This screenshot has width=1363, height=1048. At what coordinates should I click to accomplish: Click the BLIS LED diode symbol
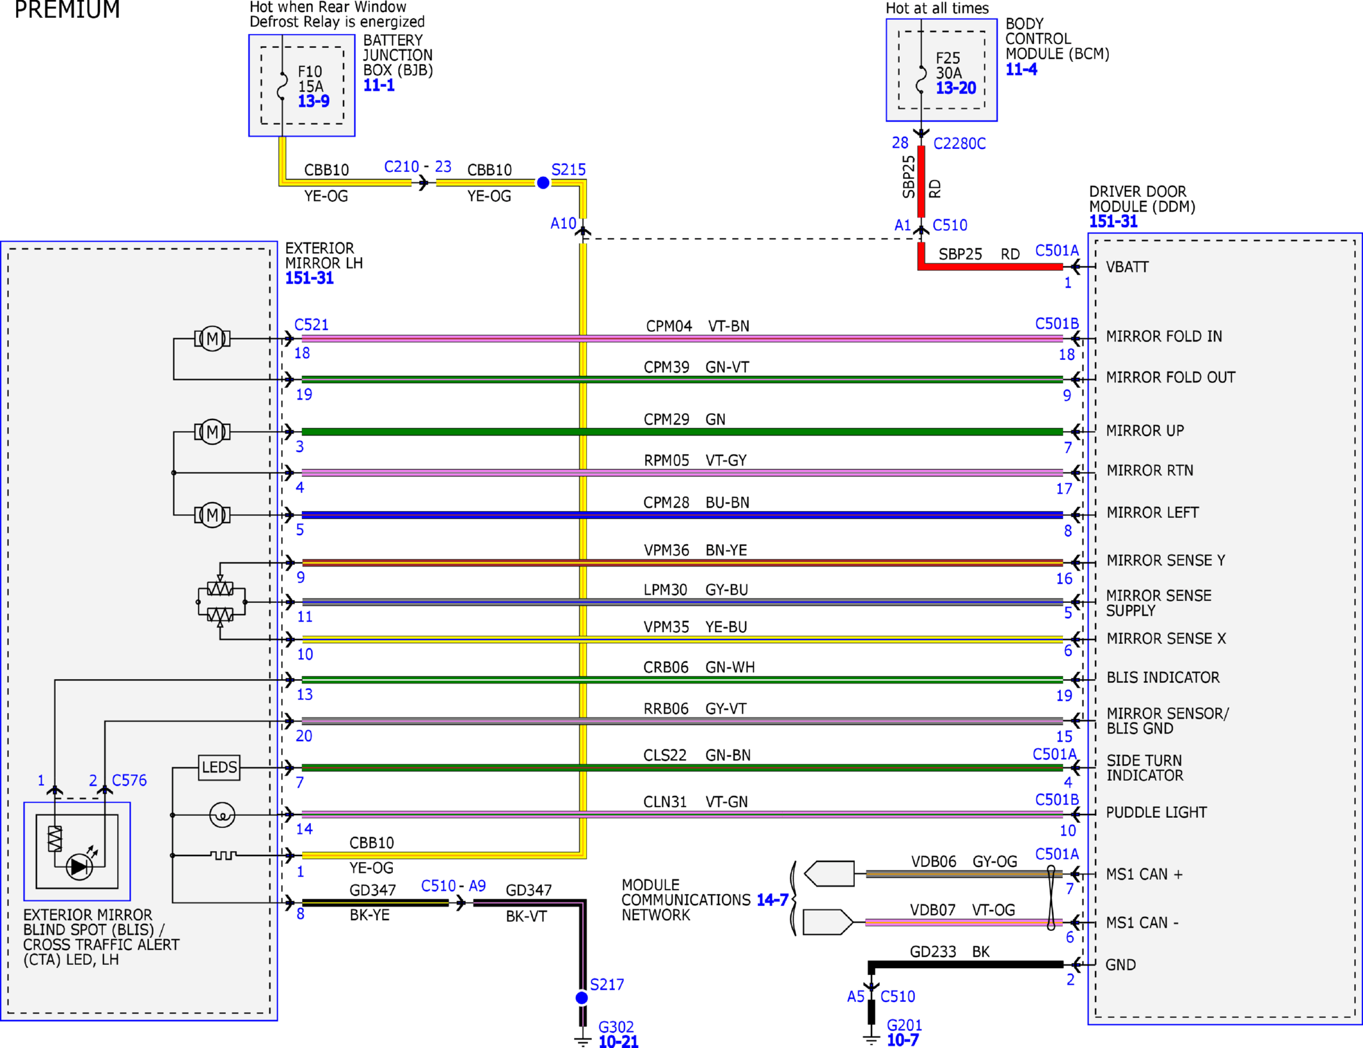[79, 867]
